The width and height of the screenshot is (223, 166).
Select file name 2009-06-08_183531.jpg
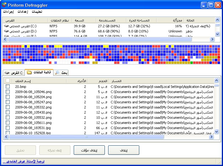[33, 128]
